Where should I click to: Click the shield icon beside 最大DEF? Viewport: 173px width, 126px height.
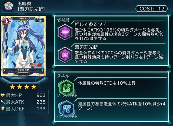3,109
